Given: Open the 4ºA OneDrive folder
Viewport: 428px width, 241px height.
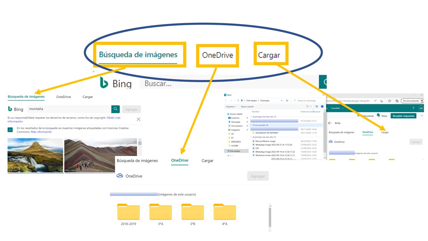Looking at the screenshot, I should 225,214.
